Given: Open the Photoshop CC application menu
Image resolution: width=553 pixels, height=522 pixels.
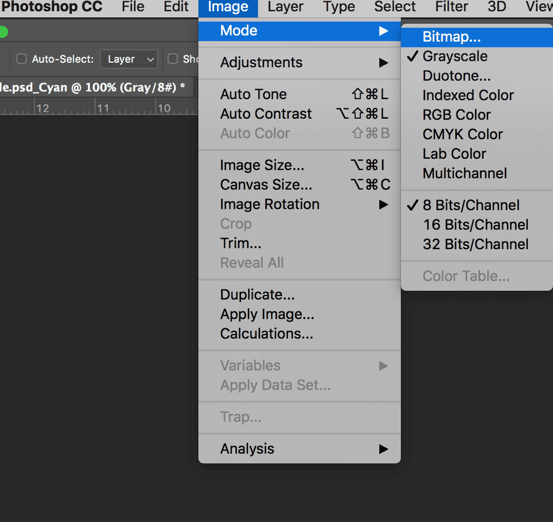Looking at the screenshot, I should pyautogui.click(x=51, y=7).
